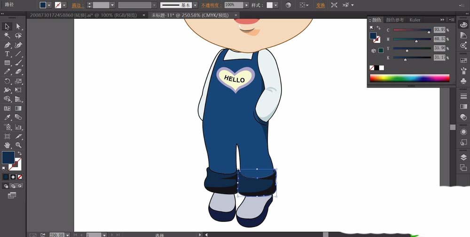Pick the Zoom magnifier tool
The width and height of the screenshot is (470, 237).
click(x=18, y=145)
